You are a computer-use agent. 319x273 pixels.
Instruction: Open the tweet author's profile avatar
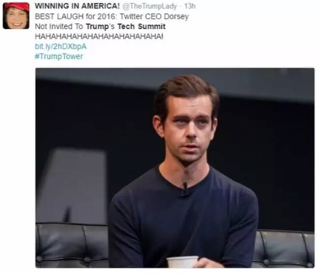16,16
